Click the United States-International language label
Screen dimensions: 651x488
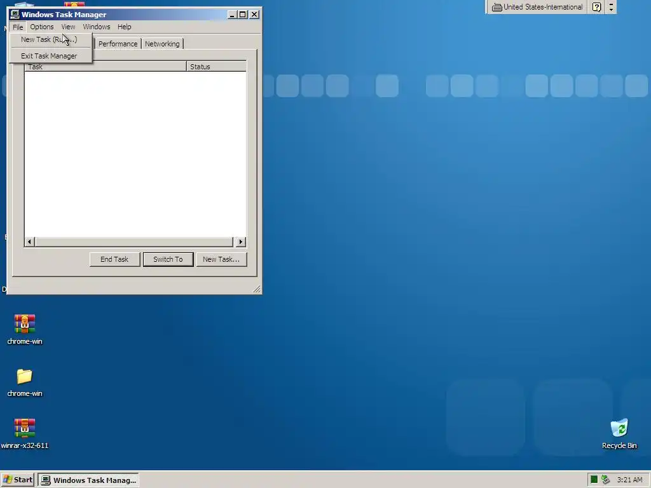click(543, 7)
